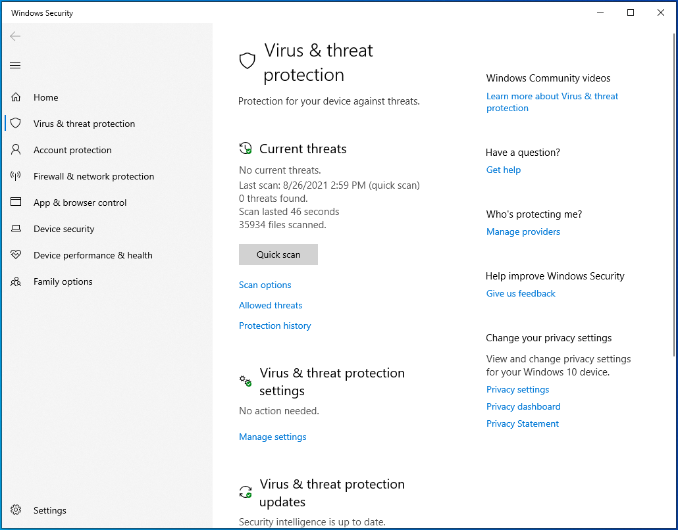Start a Quick scan
Screen dimensions: 678x530
[x=278, y=254]
